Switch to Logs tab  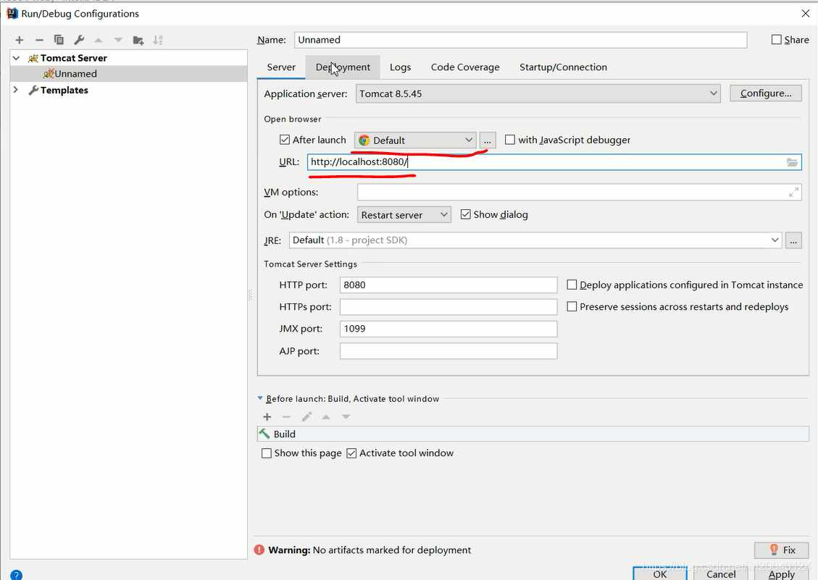click(x=400, y=67)
